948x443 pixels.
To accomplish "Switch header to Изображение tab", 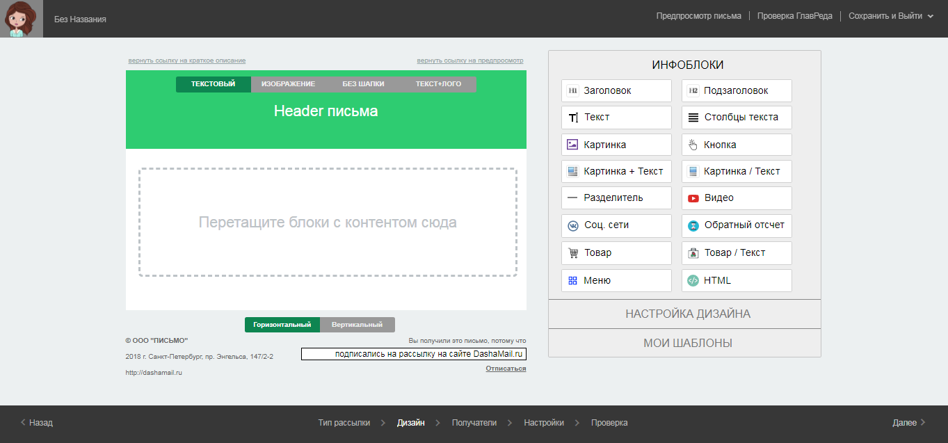I will click(x=288, y=84).
